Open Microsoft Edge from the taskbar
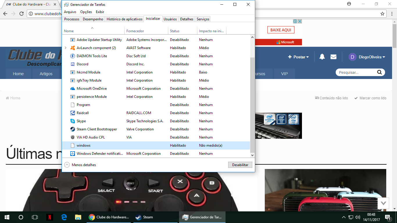The width and height of the screenshot is (397, 223). pos(64,217)
